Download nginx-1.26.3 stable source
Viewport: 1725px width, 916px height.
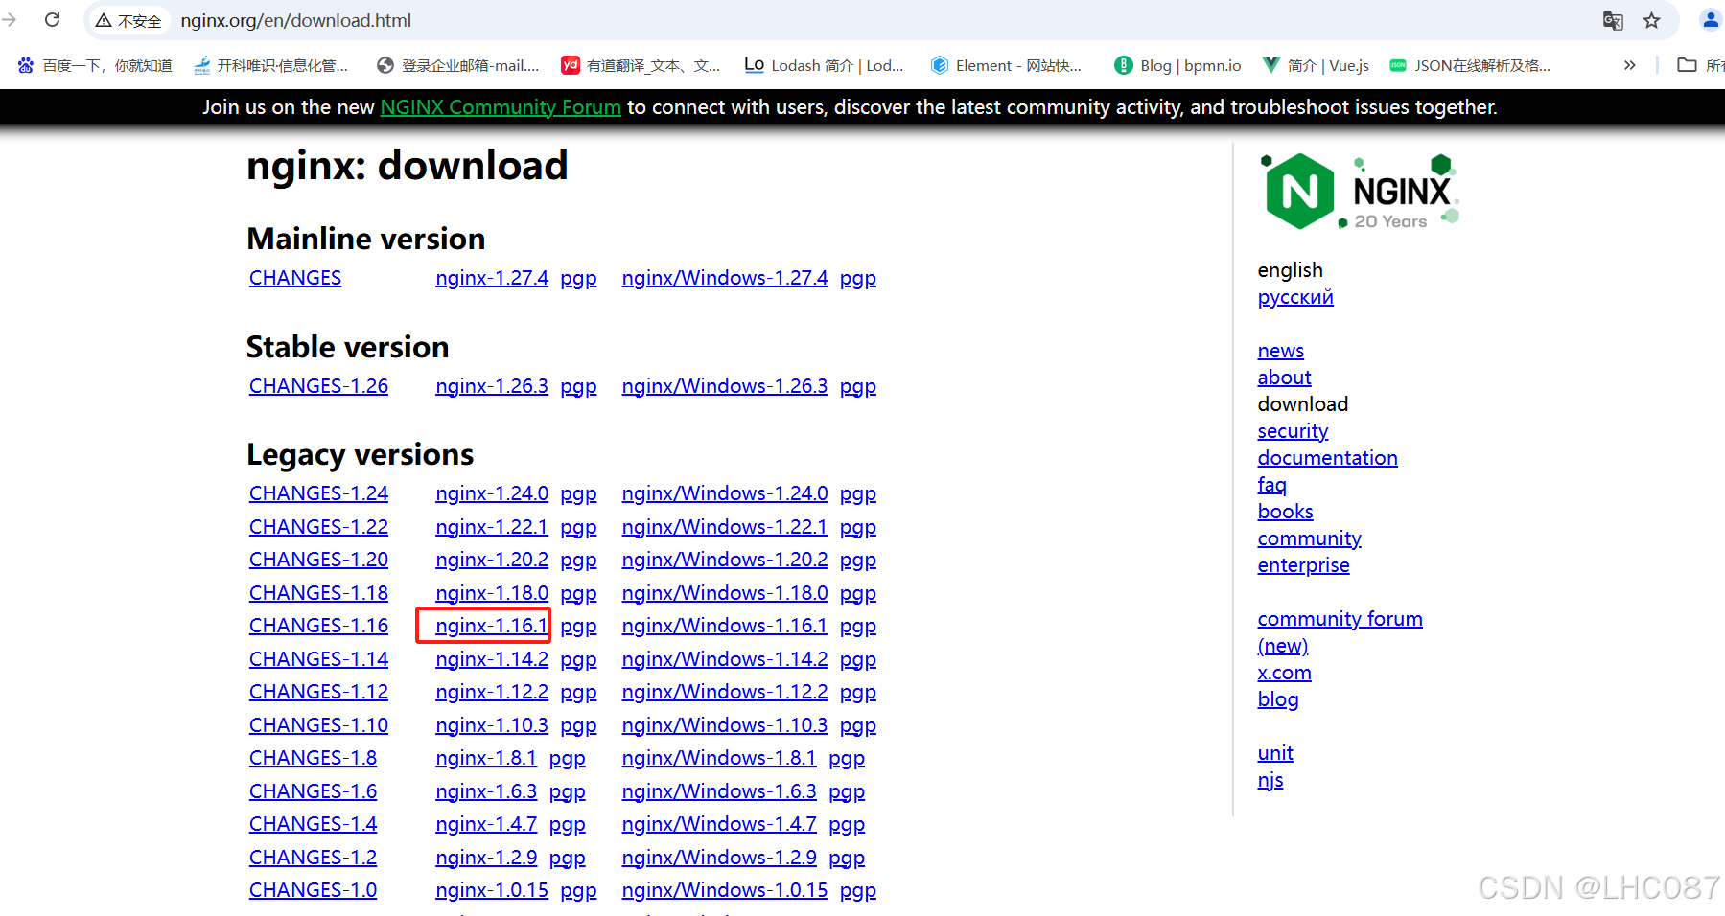tap(492, 386)
